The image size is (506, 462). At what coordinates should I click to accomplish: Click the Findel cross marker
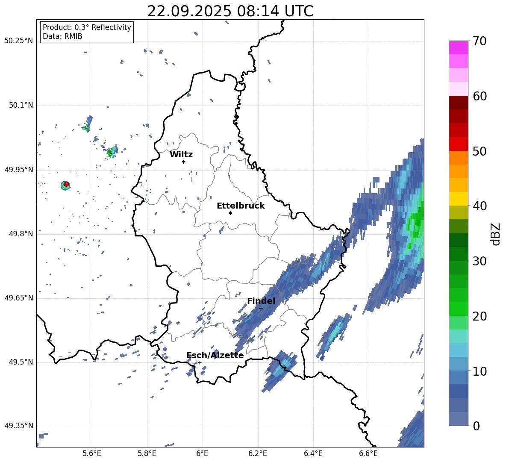tap(261, 309)
